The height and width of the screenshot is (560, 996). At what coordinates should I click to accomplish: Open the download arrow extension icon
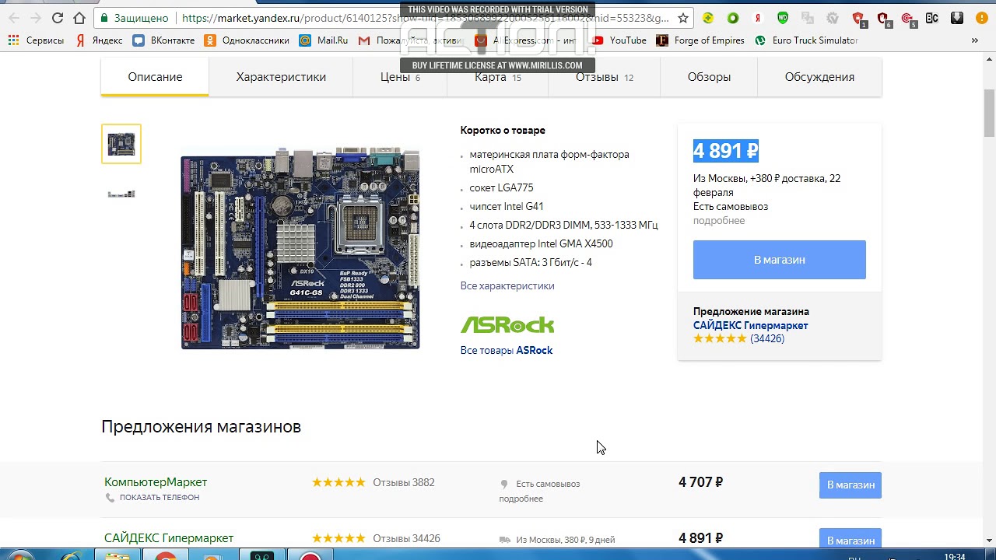pos(957,18)
